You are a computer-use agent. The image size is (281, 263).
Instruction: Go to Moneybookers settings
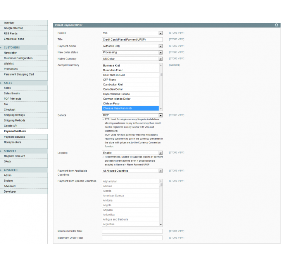point(24,142)
